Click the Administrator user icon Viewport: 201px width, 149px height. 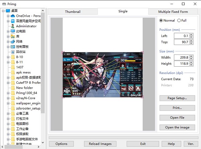pos(13,26)
